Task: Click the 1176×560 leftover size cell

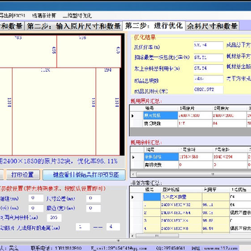Action: point(196,157)
